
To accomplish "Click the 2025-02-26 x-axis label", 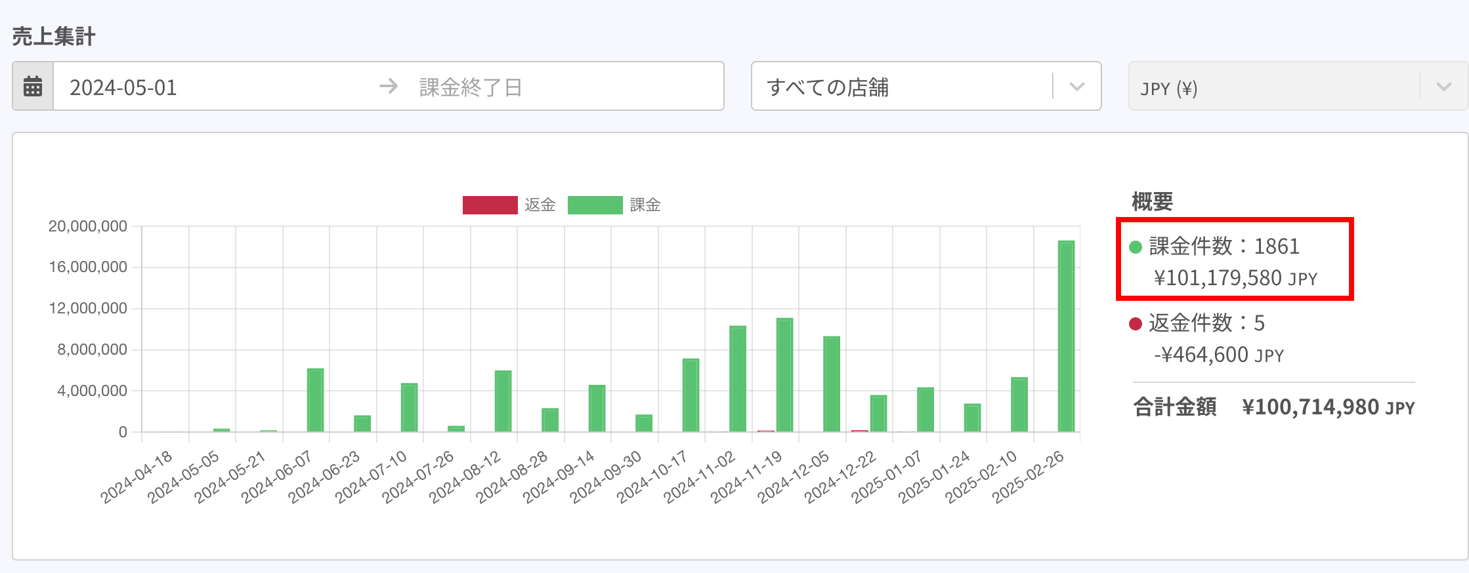I will pos(1028,477).
